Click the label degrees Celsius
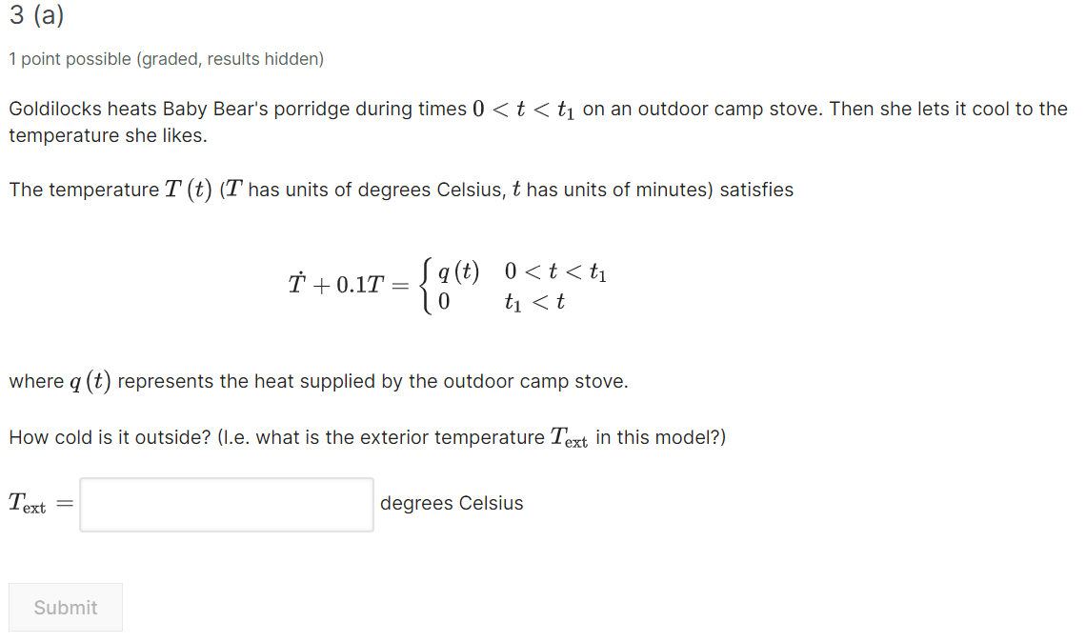 pyautogui.click(x=452, y=503)
